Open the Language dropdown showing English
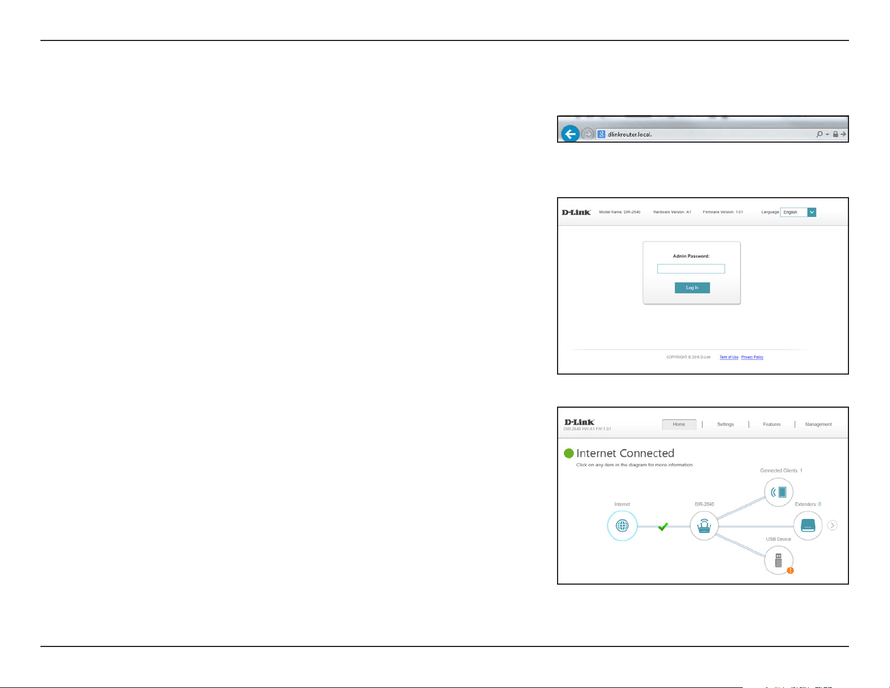Image resolution: width=890 pixels, height=688 pixels. click(x=798, y=212)
